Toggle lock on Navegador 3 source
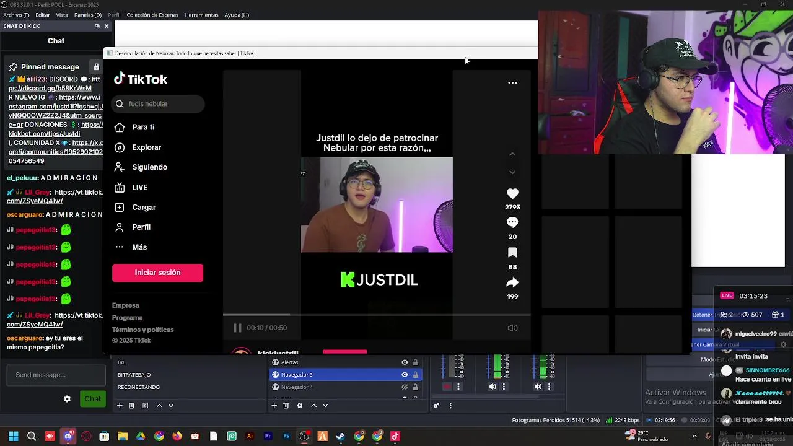Viewport: 793px width, 446px height. 415,375
